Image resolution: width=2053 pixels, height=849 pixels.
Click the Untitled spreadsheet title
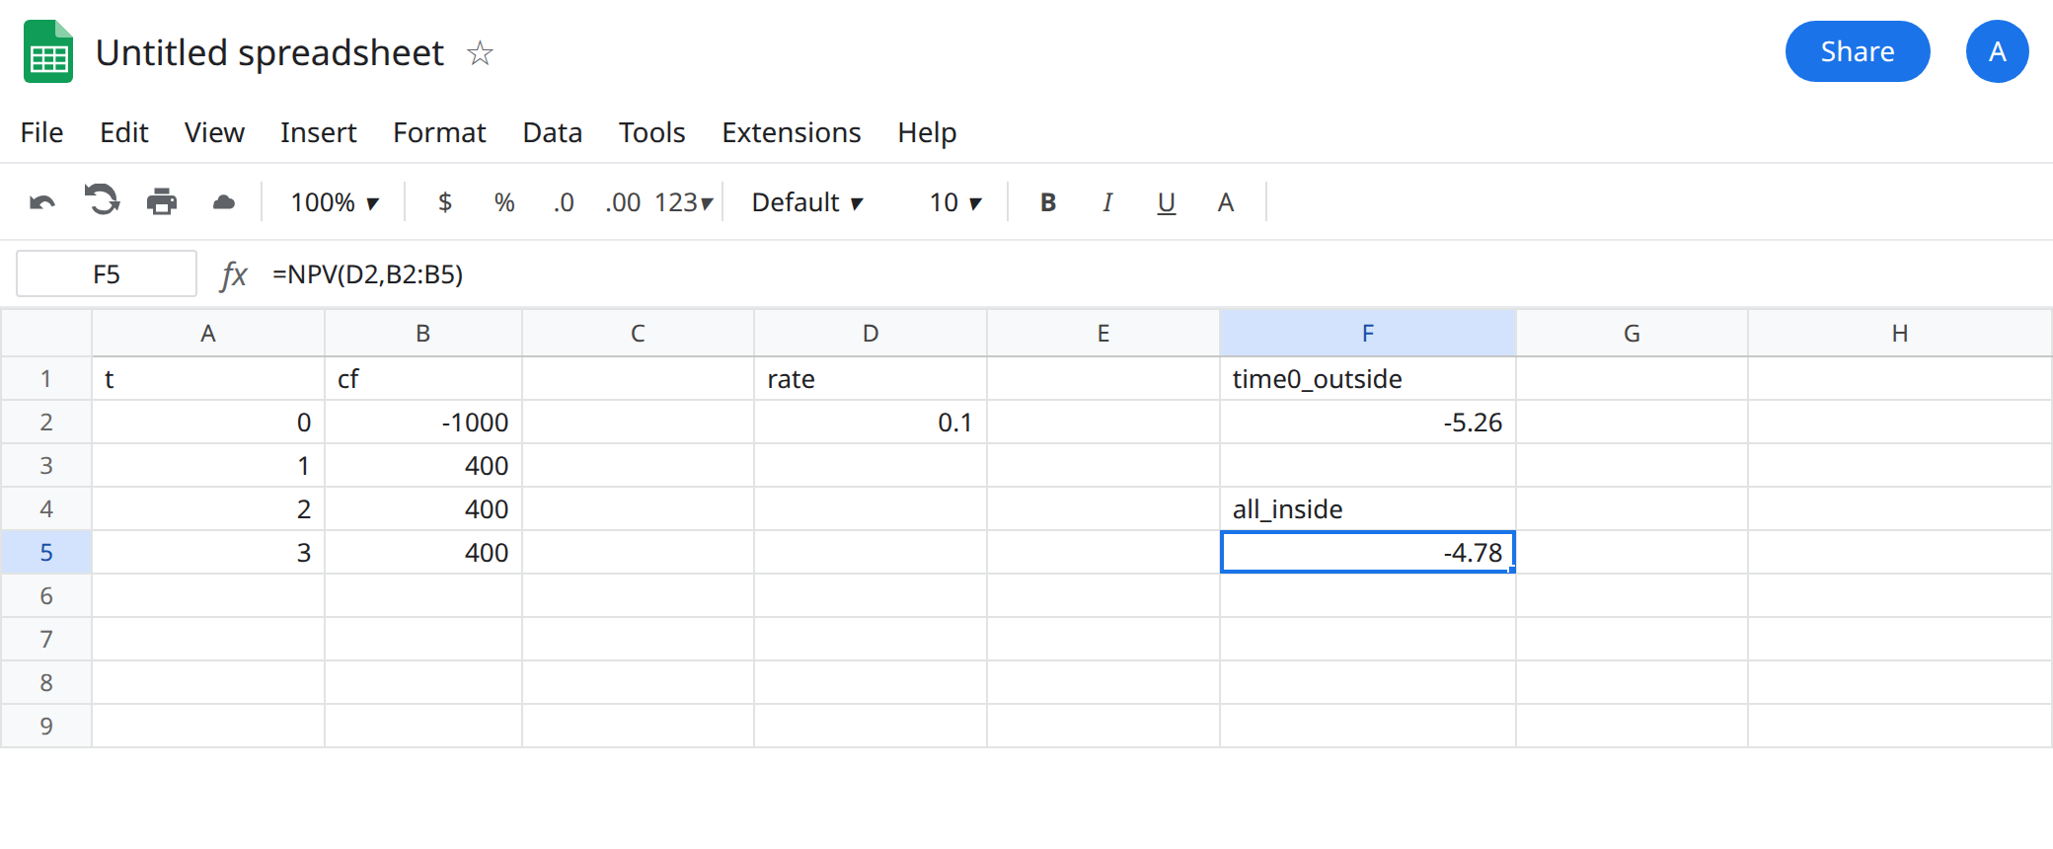click(269, 52)
